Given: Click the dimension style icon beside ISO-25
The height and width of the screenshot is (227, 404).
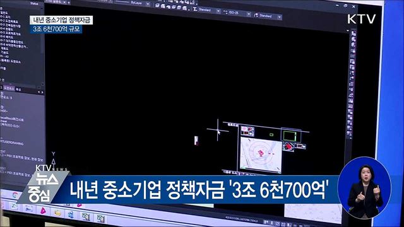Looking at the screenshot, I should (x=225, y=12).
